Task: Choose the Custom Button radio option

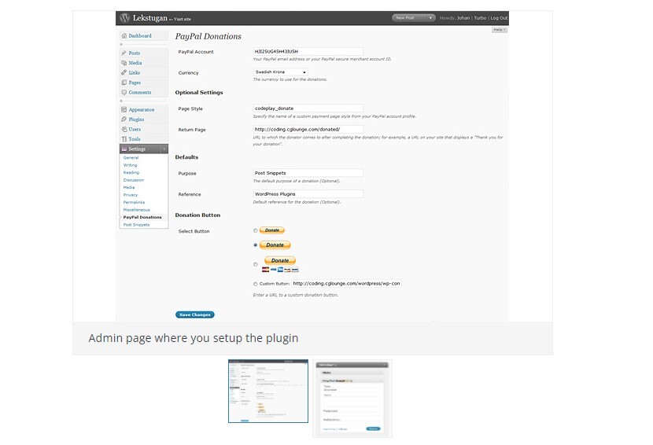Action: [255, 284]
